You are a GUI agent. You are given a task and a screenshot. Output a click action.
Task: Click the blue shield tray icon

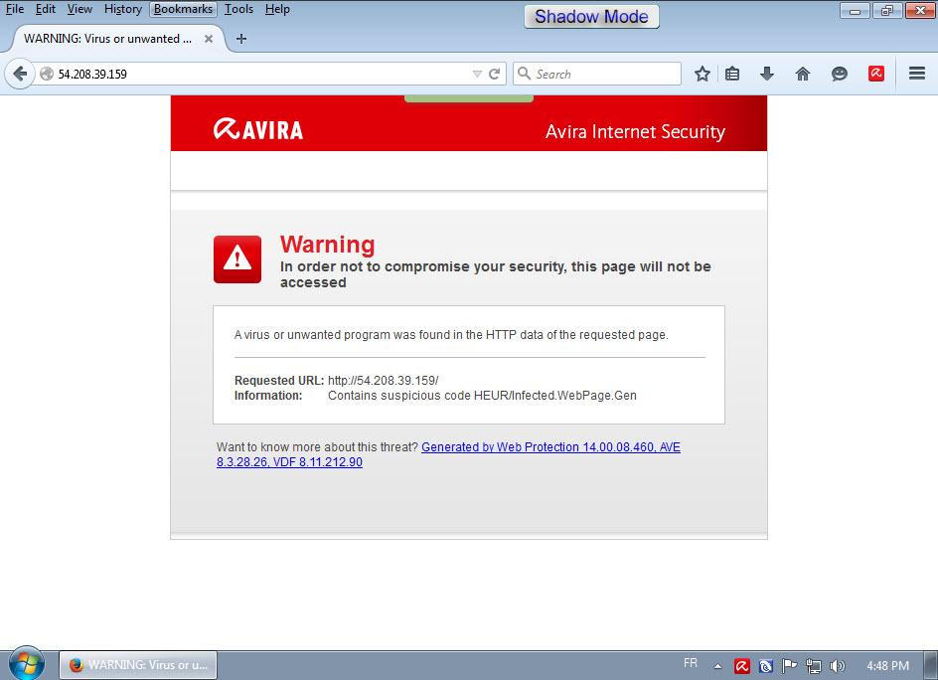point(766,666)
